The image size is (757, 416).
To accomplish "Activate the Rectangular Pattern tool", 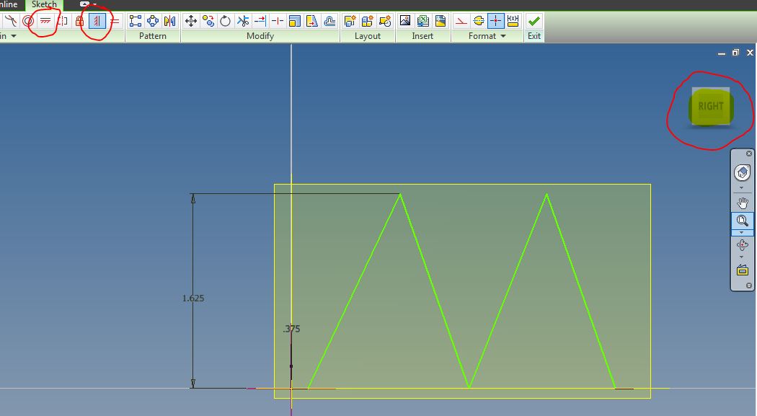I will point(135,20).
